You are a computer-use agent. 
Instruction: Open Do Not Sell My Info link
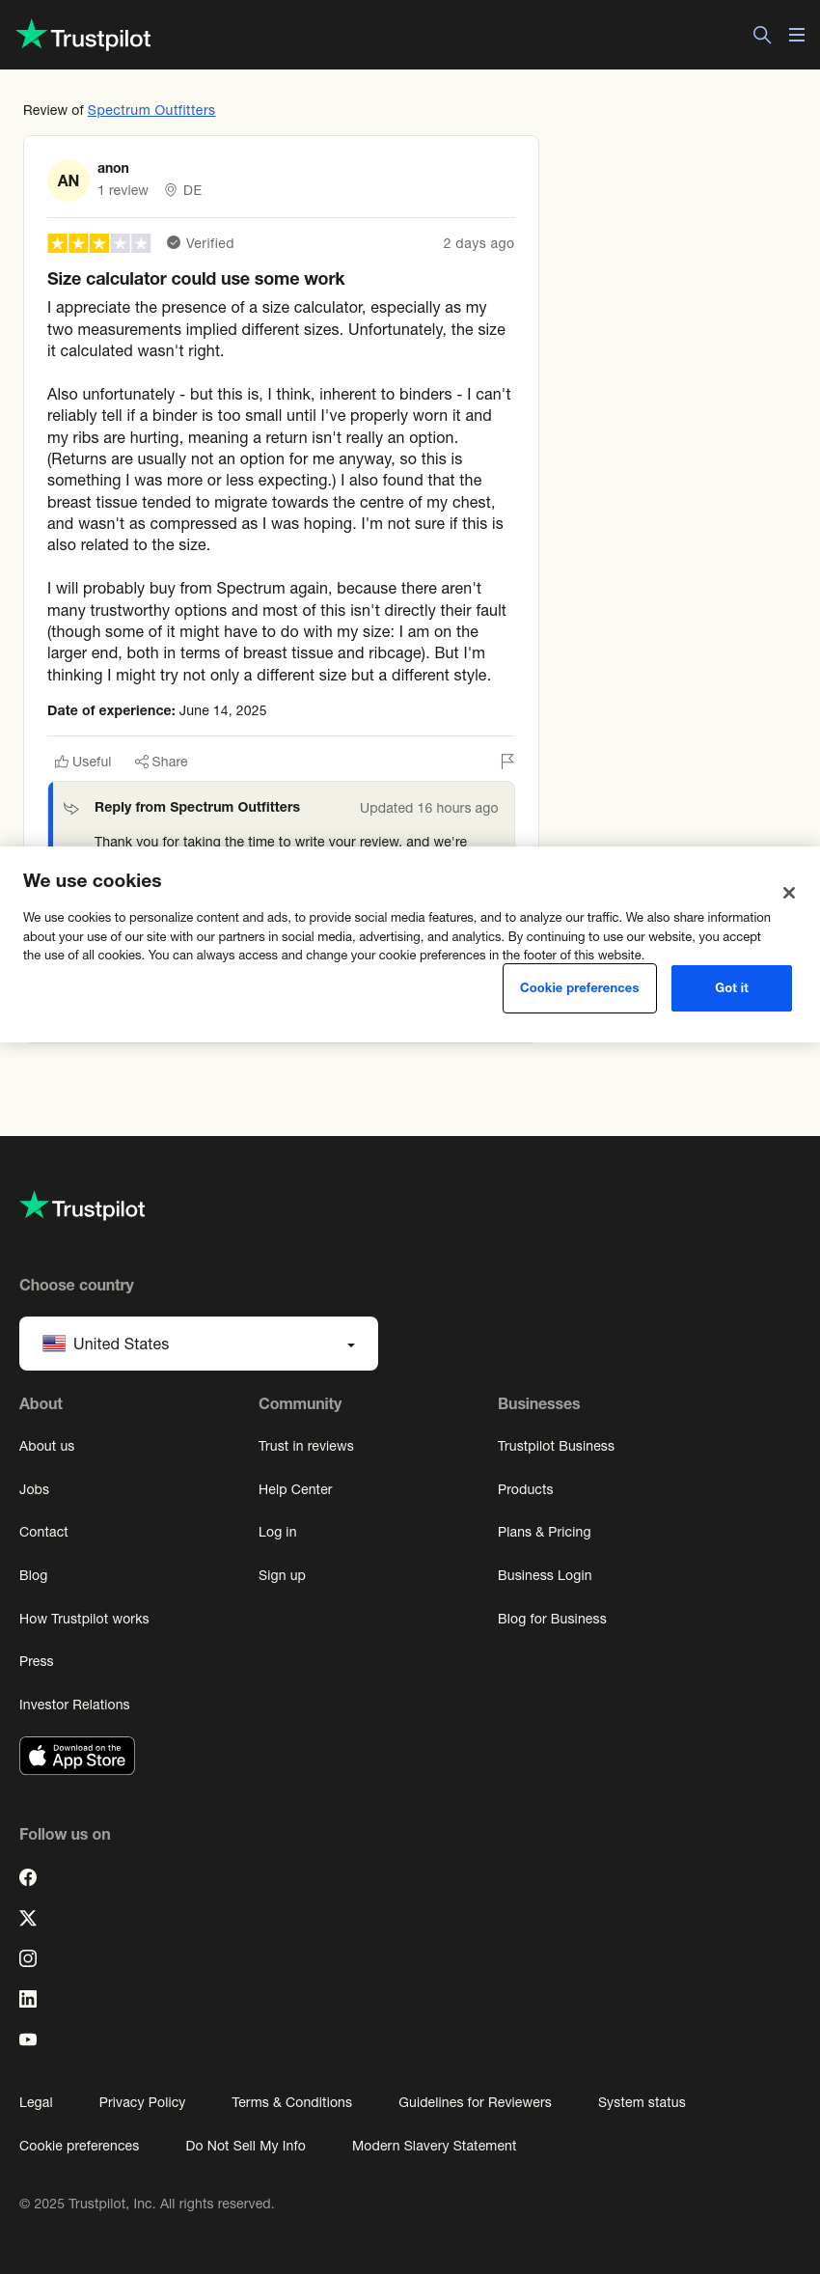(x=245, y=2146)
